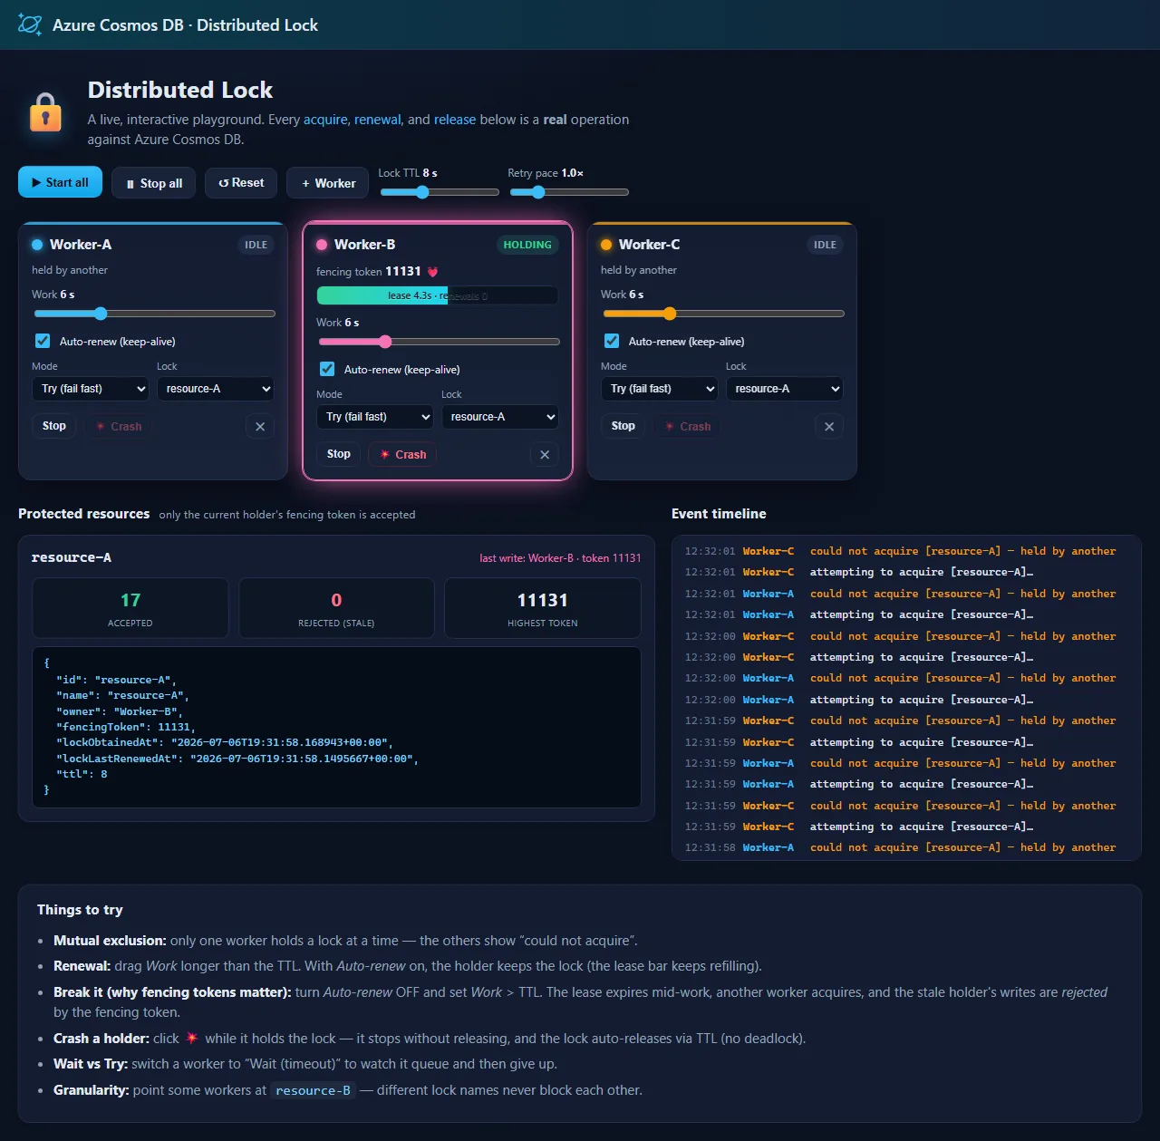Click the "Things to try" heading
Image resolution: width=1160 pixels, height=1141 pixels.
click(80, 910)
